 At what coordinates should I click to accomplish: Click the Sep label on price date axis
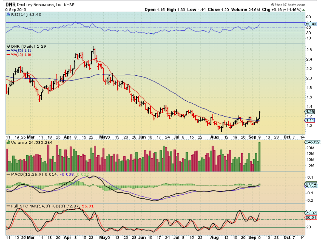[252, 137]
